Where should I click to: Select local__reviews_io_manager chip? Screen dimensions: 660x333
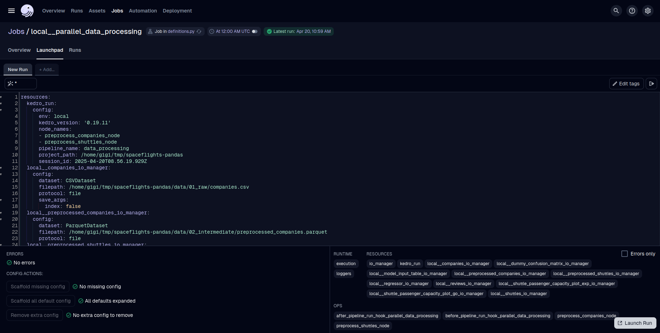464,284
